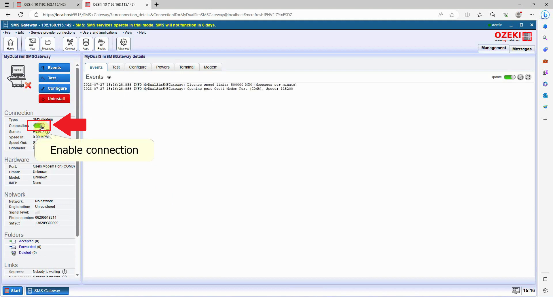The width and height of the screenshot is (553, 297).
Task: Click the Start button
Action: (x=13, y=291)
